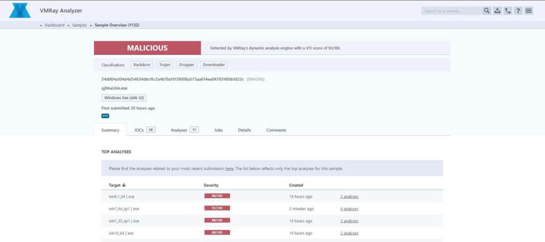Screen dimensions: 545x242
Task: Click the Downloader classification tag
Action: click(x=214, y=65)
